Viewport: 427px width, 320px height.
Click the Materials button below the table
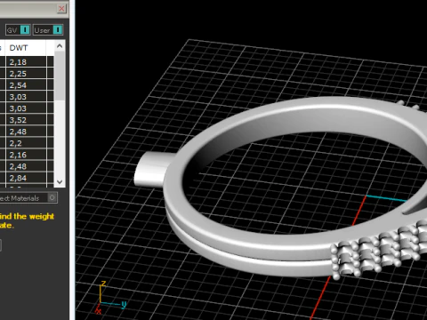[28, 198]
